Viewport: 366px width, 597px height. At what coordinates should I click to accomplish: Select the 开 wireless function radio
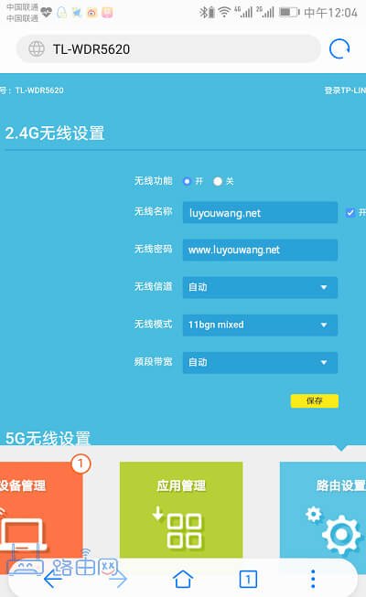tap(187, 181)
